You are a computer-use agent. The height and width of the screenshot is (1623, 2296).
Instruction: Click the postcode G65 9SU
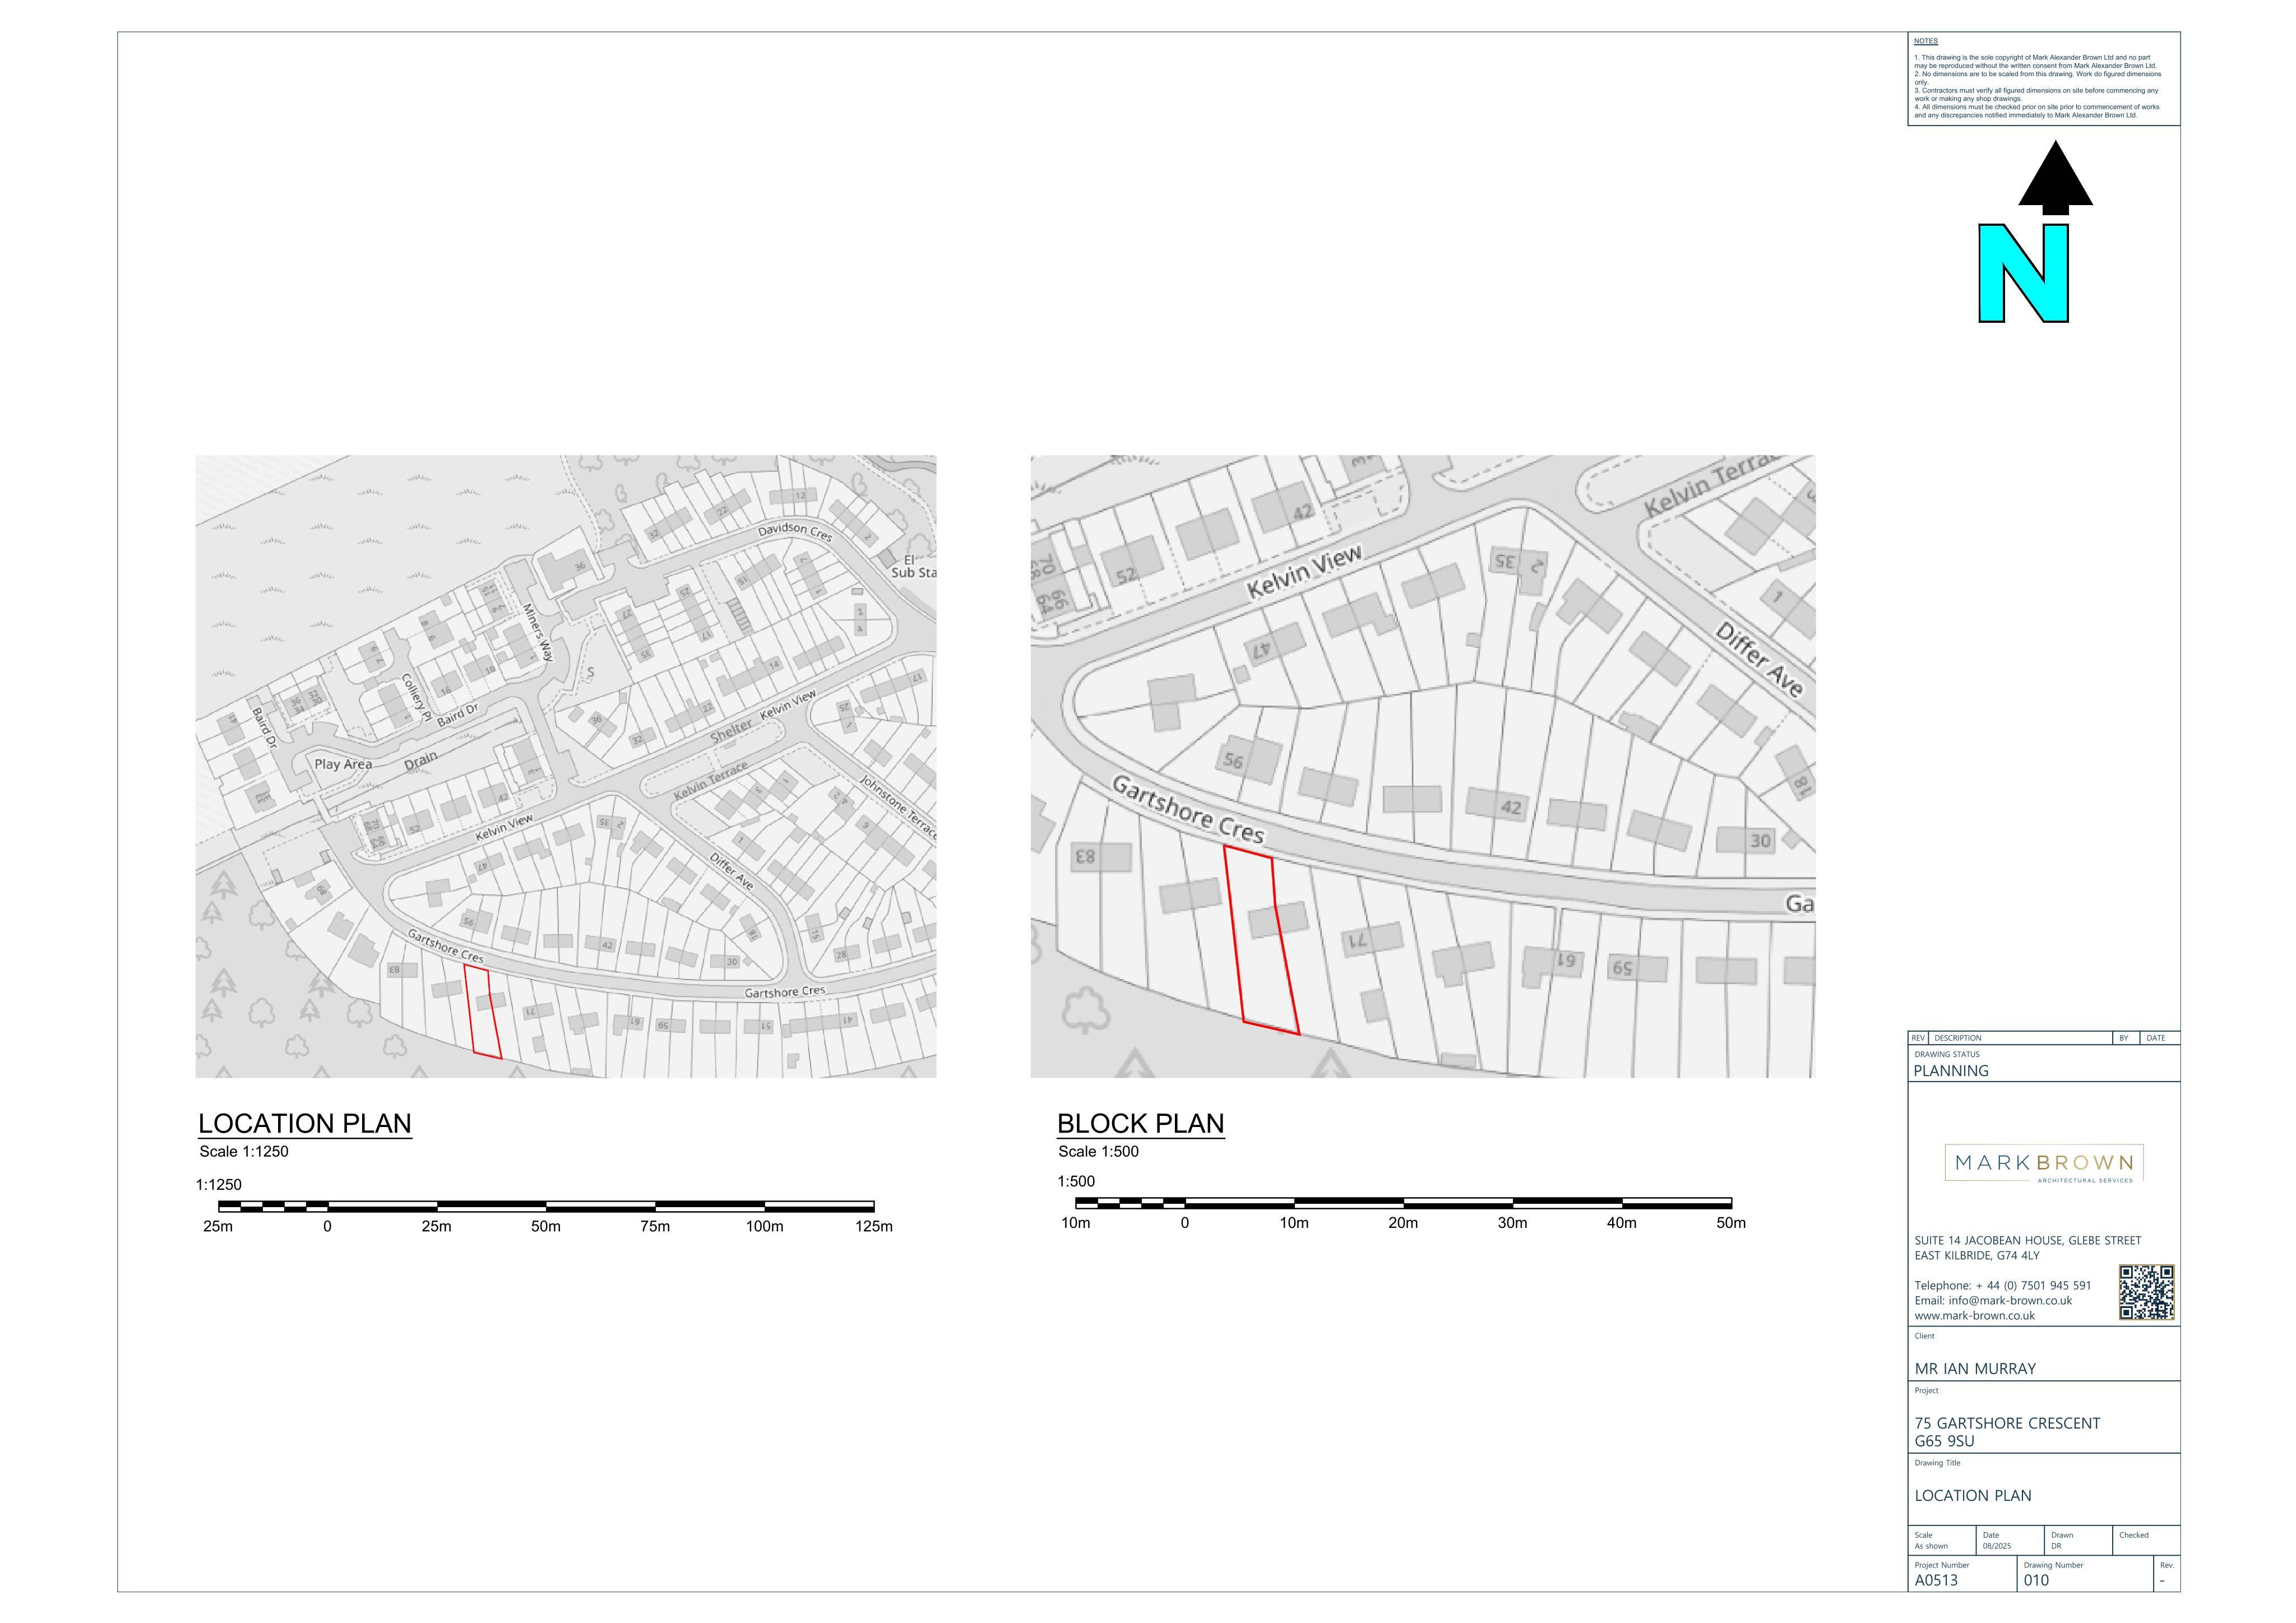point(1944,1441)
